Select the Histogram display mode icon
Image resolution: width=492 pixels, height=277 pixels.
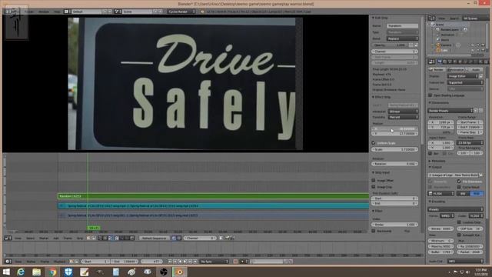click(x=132, y=238)
